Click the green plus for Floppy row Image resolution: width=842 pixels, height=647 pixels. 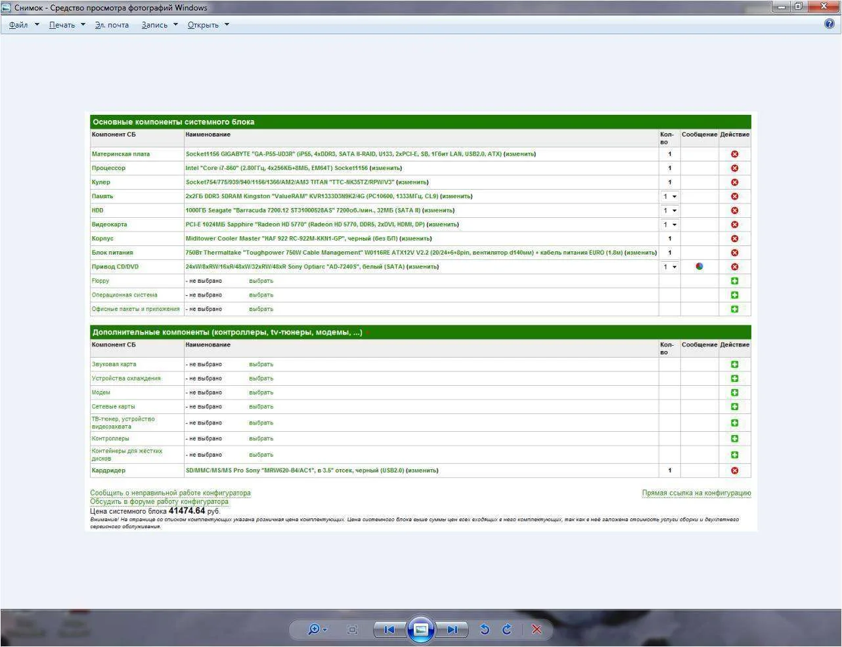(734, 281)
